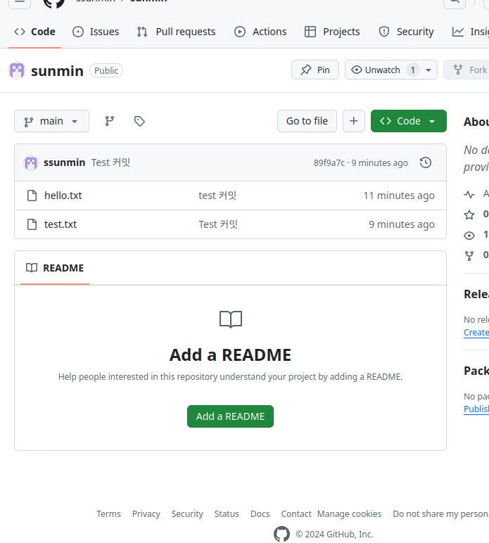Screen dimensions: 489x543
Task: Open the green Code dropdown
Action: click(x=408, y=121)
